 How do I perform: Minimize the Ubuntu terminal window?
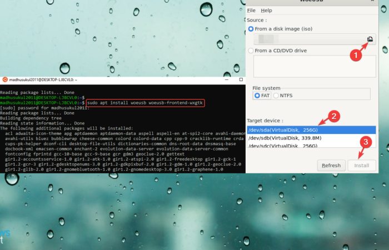coord(227,79)
